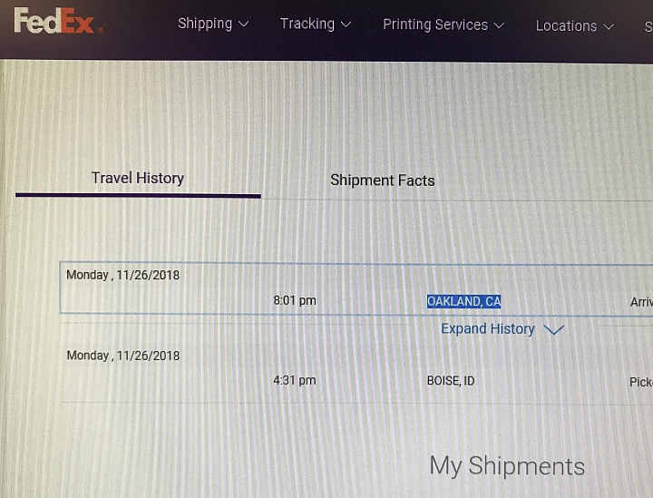The width and height of the screenshot is (653, 498).
Task: Select the highlighted OAKLAND, CA text
Action: click(x=463, y=301)
